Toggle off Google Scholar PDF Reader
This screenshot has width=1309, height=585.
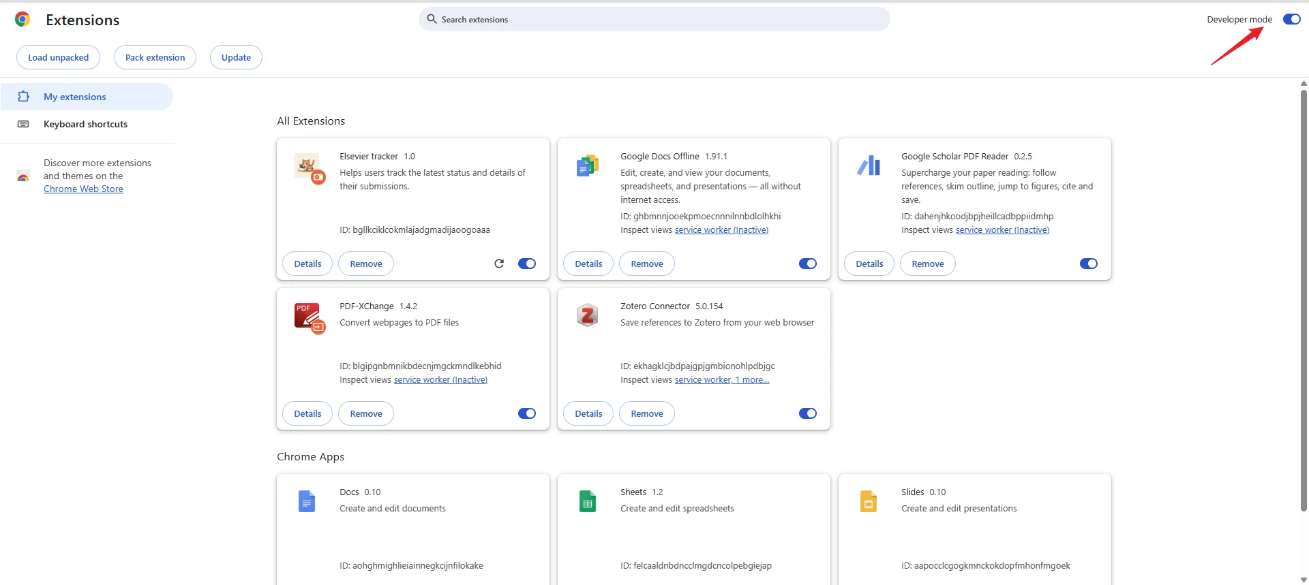tap(1088, 264)
